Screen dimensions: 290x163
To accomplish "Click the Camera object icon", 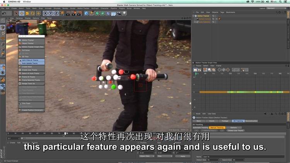I will coord(119,13).
